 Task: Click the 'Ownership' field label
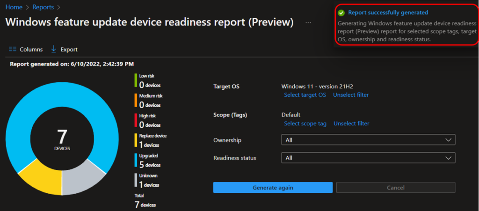[x=227, y=140]
